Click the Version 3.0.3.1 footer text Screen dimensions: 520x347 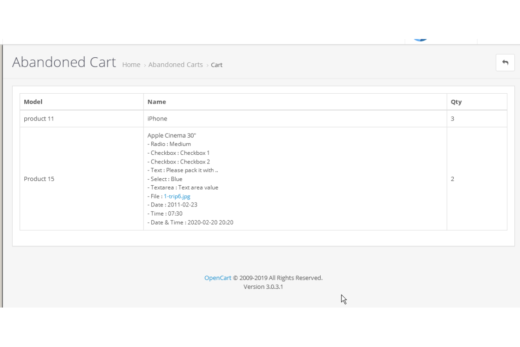tap(263, 287)
